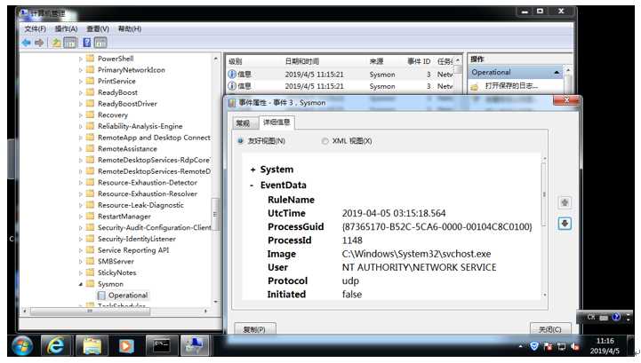Expand the System node
Screen dimensions: 641x363
(x=253, y=170)
